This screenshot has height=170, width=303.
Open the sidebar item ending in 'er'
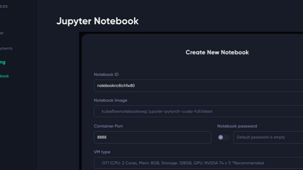(2, 33)
